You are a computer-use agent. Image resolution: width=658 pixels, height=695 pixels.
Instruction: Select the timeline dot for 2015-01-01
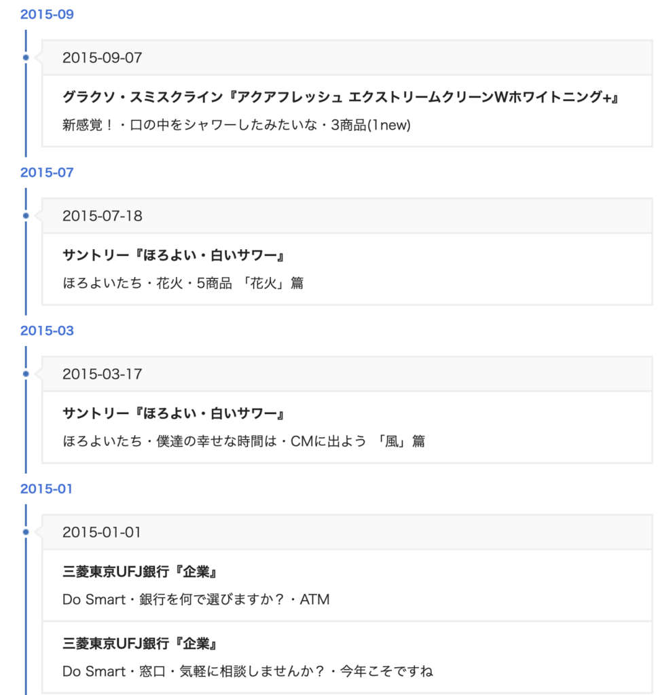pyautogui.click(x=26, y=532)
